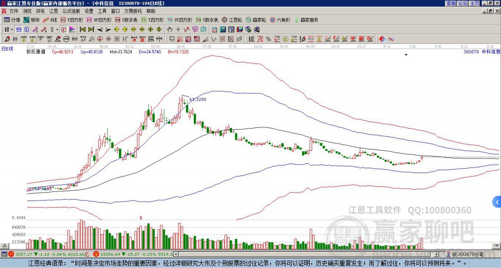The image size is (501, 268).
Task: Open the 浏览 menu
Action: [27, 11]
